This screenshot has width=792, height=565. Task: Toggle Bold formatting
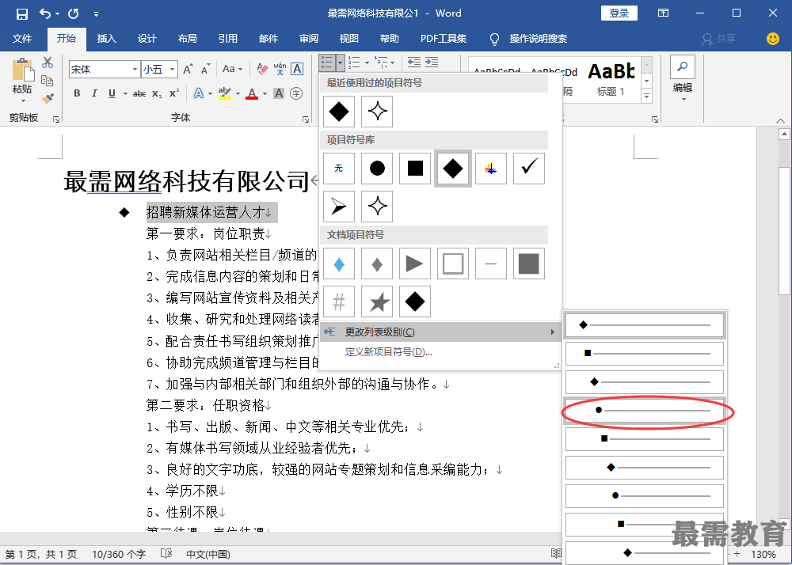tap(77, 93)
